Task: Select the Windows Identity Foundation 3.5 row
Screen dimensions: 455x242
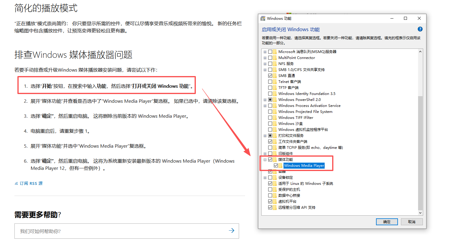Action: (x=307, y=94)
